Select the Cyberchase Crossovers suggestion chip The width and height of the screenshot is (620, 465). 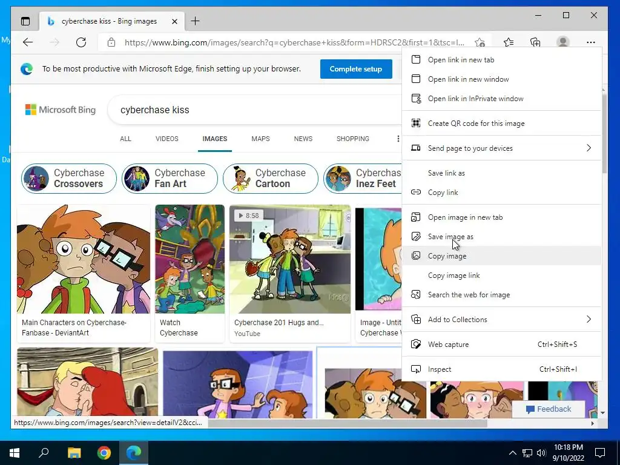[x=69, y=179]
